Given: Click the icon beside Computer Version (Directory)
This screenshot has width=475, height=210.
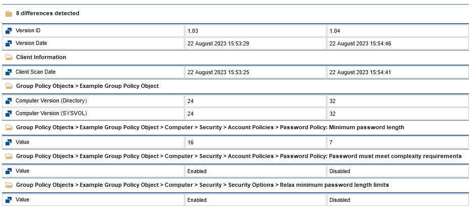Looking at the screenshot, I should (9, 101).
